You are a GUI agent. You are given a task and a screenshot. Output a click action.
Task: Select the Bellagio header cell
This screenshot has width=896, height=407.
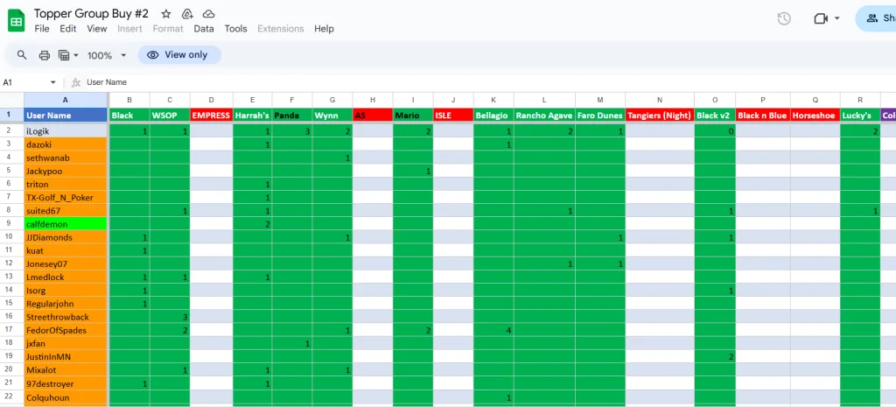[493, 116]
